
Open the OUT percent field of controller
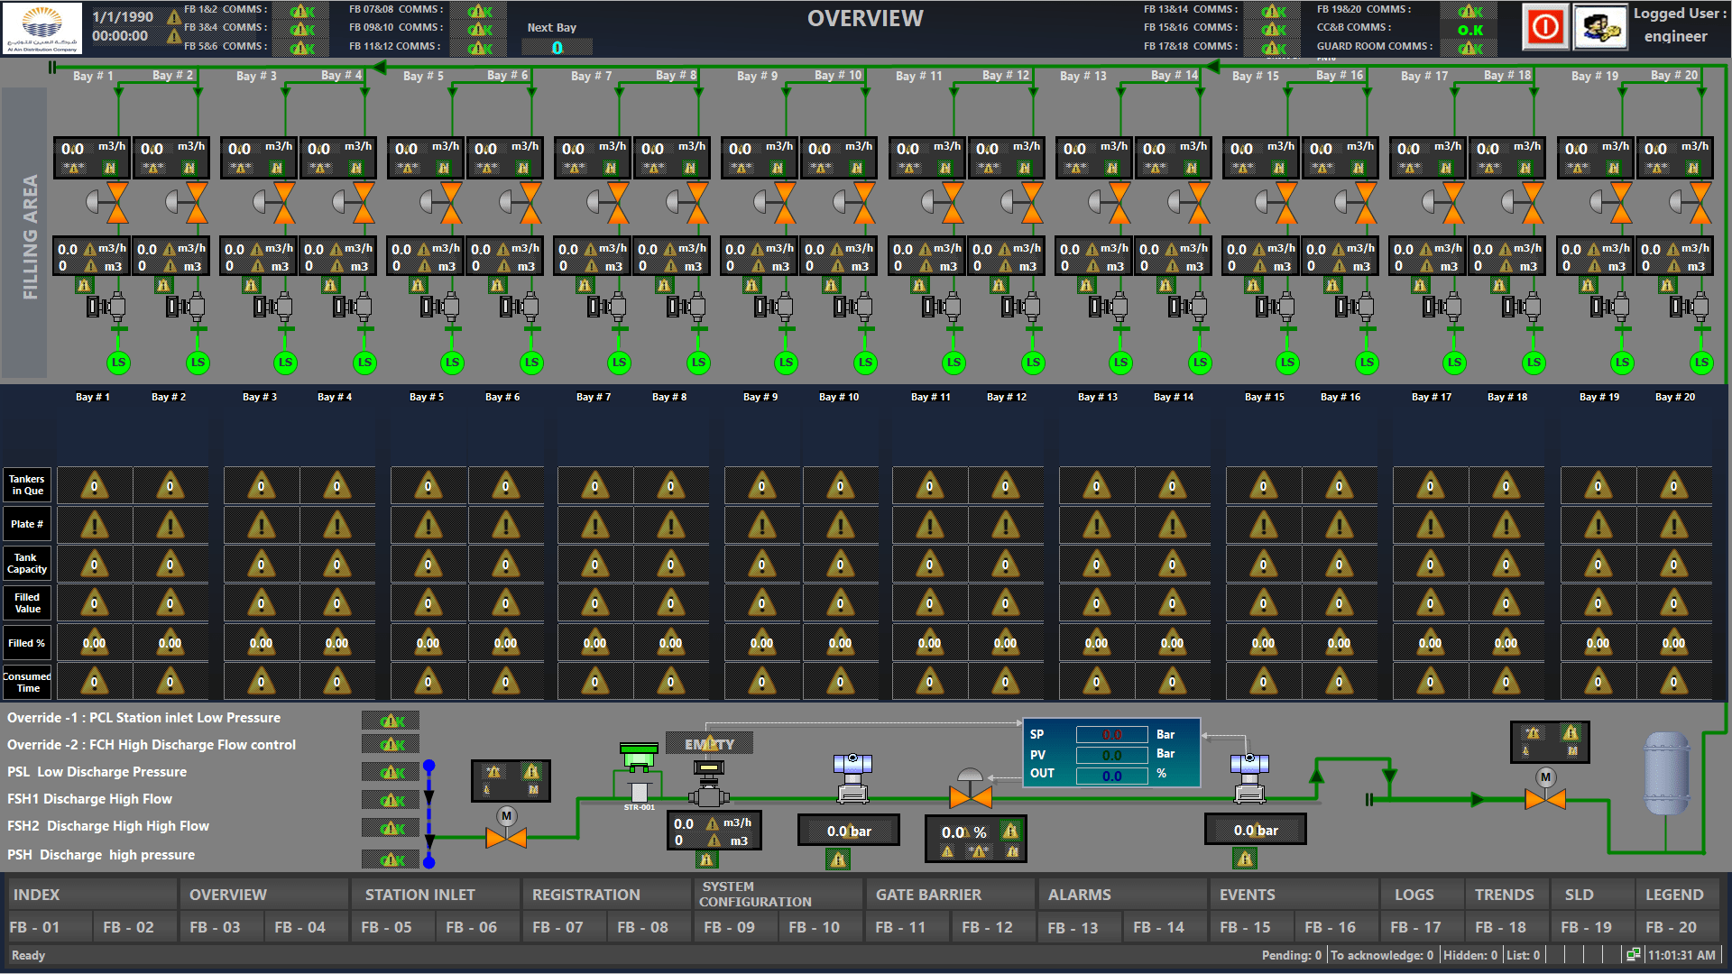tap(1111, 776)
